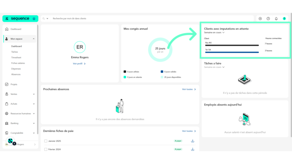
Task: Click the Sequence logo button
Action: click(20, 19)
